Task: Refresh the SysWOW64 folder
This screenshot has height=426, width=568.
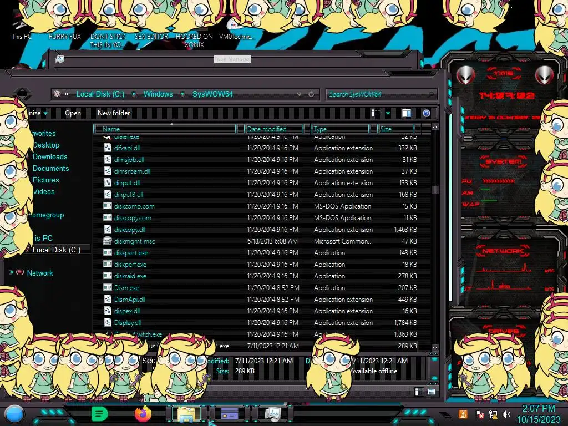Action: 311,94
